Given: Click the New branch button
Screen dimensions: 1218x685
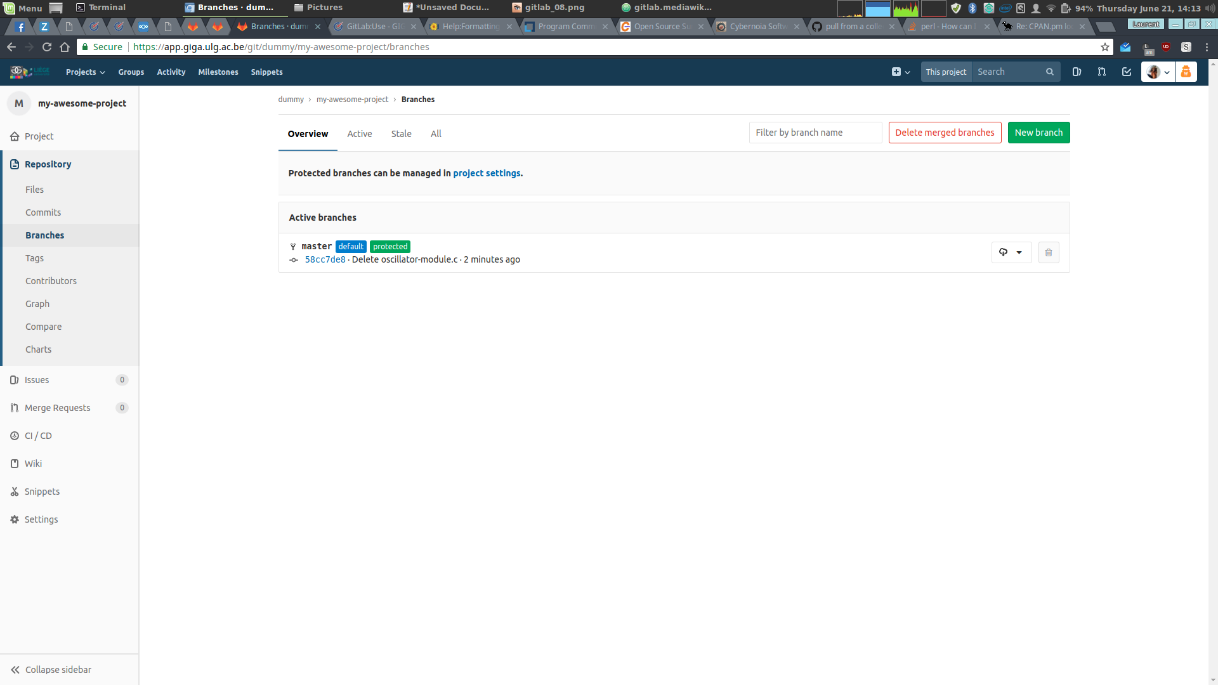Looking at the screenshot, I should tap(1038, 133).
